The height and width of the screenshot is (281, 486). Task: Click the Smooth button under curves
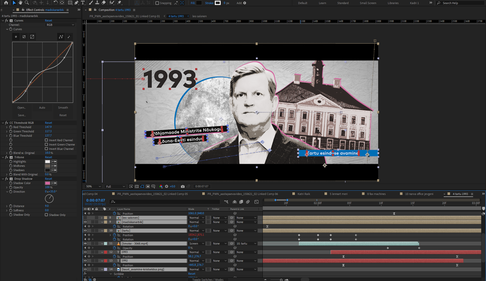click(63, 108)
